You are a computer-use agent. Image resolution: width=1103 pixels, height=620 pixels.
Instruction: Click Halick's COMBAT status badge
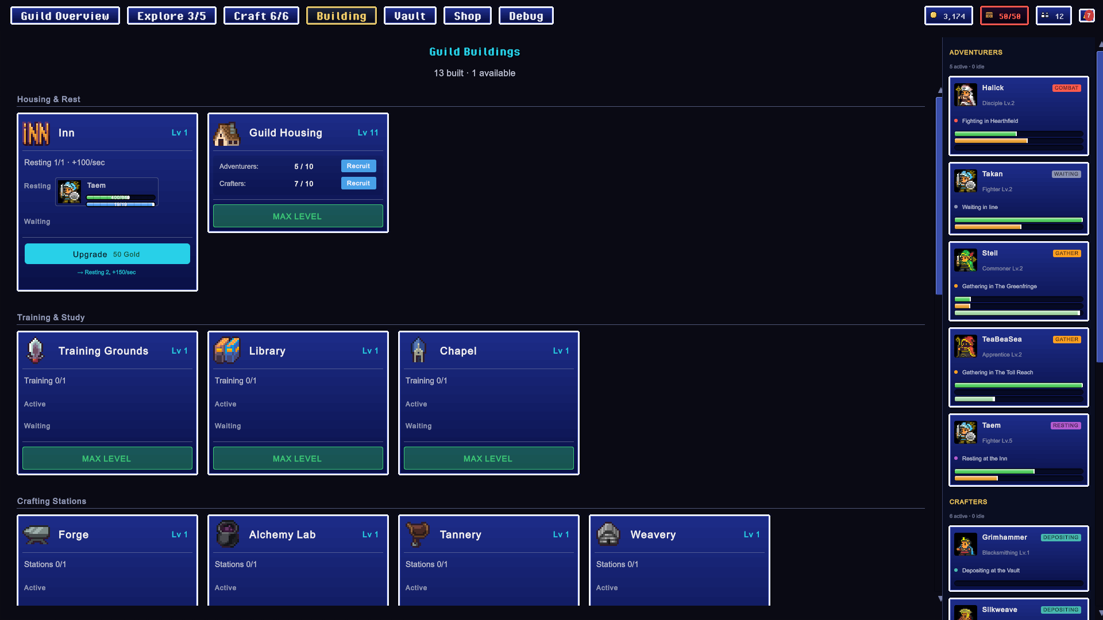[x=1066, y=88]
